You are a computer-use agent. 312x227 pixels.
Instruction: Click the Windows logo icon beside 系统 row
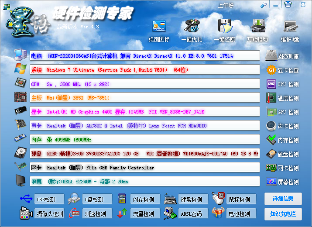21,69
